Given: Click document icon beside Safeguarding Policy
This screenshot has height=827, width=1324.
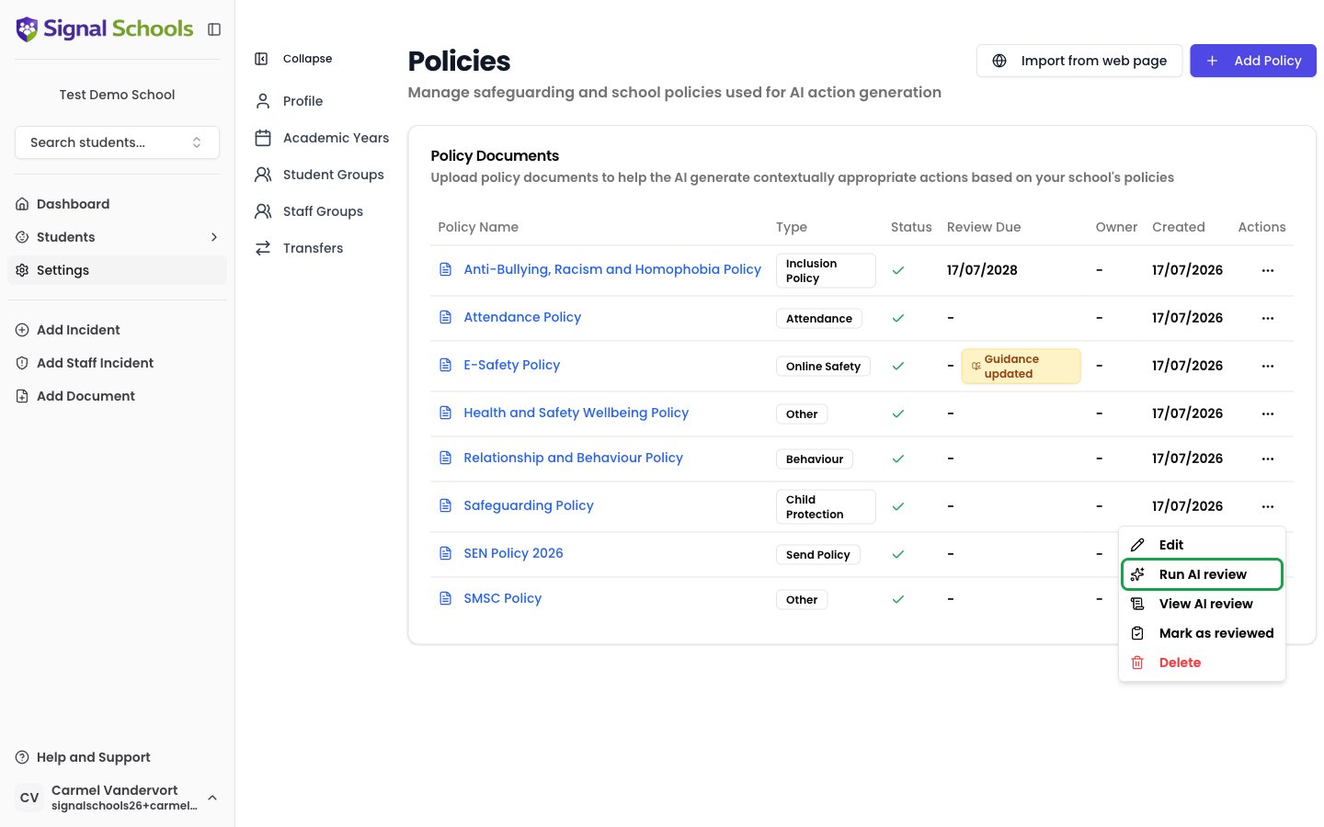Looking at the screenshot, I should click(446, 505).
